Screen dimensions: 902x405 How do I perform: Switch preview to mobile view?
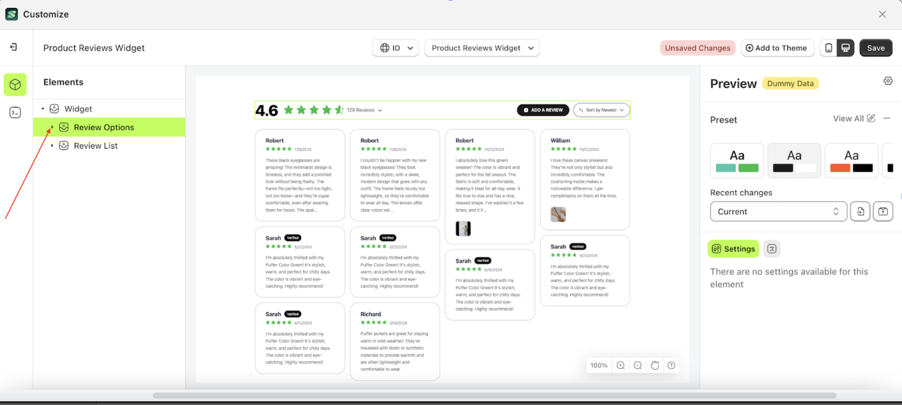(829, 48)
